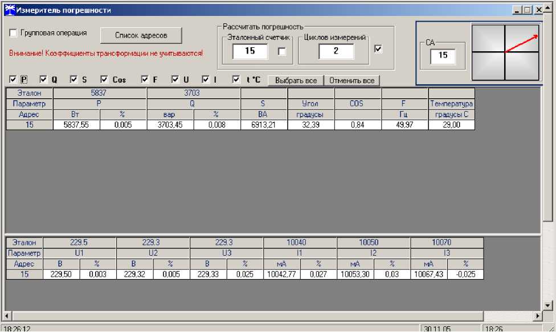
Task: Click the Эталон 10040 header cell
Action: pos(300,243)
